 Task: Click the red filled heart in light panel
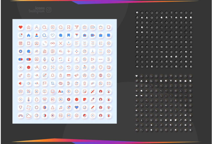[21, 27]
